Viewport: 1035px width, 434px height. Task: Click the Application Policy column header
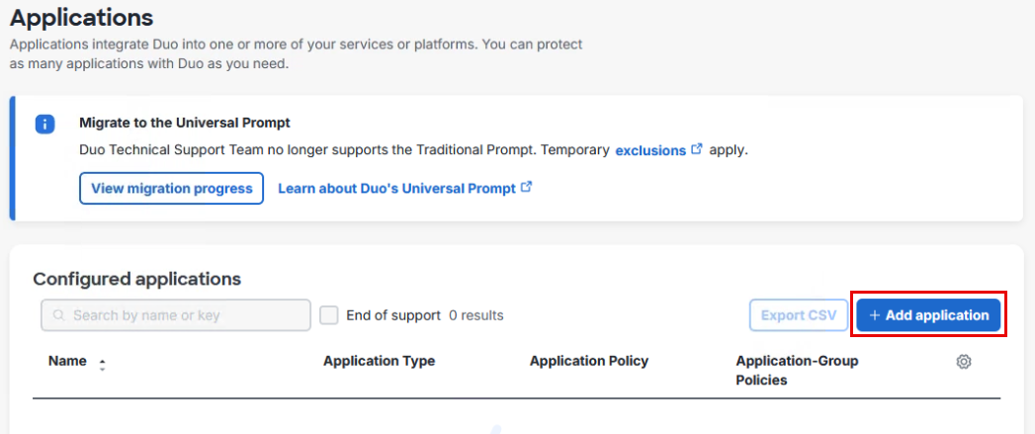(x=588, y=362)
